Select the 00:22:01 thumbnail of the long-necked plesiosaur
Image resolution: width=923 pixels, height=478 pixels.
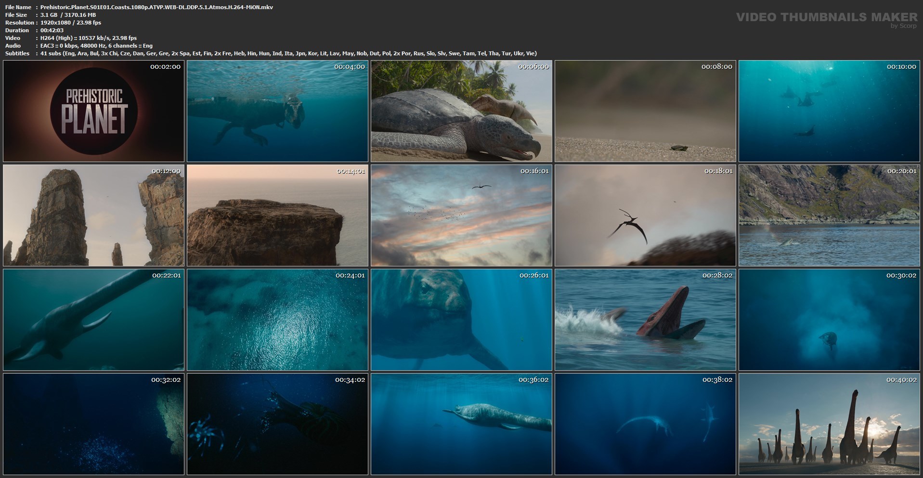93,320
